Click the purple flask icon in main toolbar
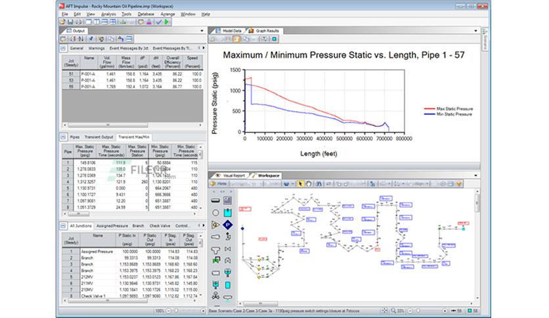The image size is (549, 318). (149, 22)
